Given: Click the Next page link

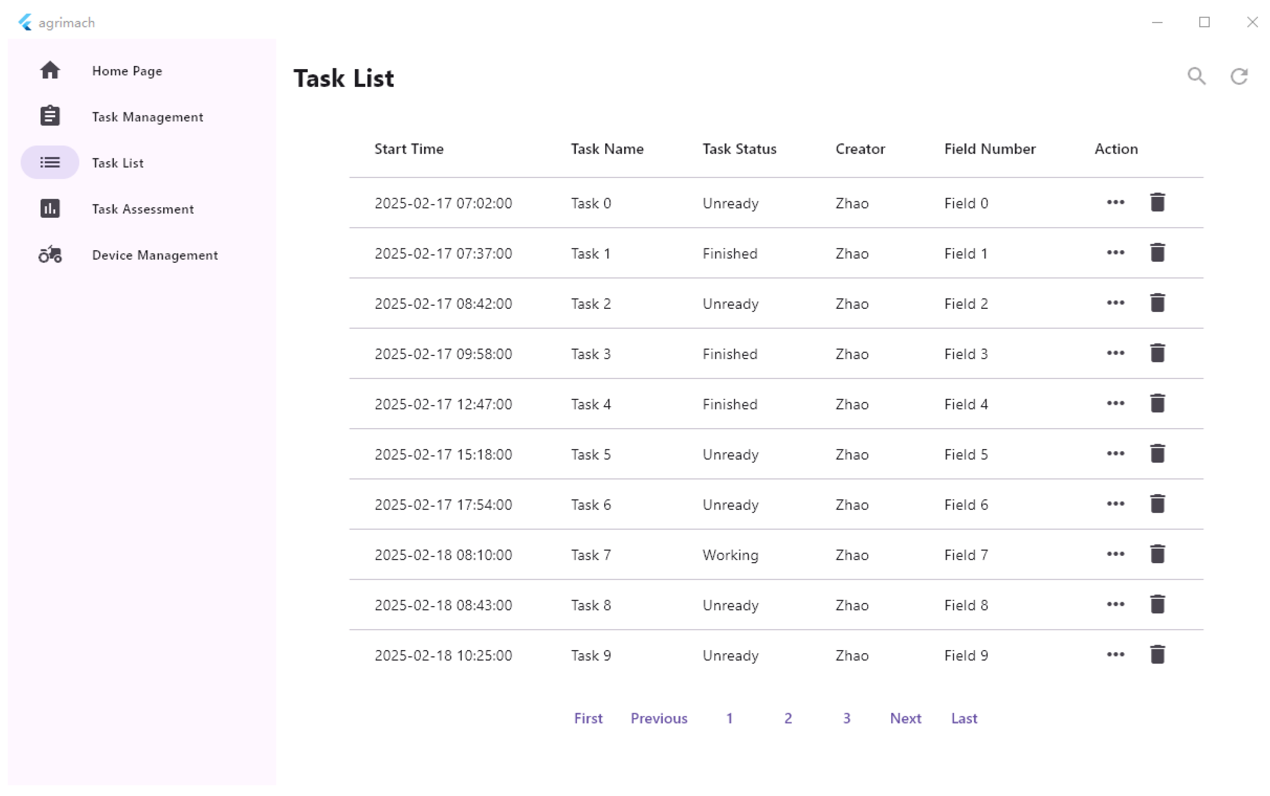Looking at the screenshot, I should pyautogui.click(x=905, y=718).
